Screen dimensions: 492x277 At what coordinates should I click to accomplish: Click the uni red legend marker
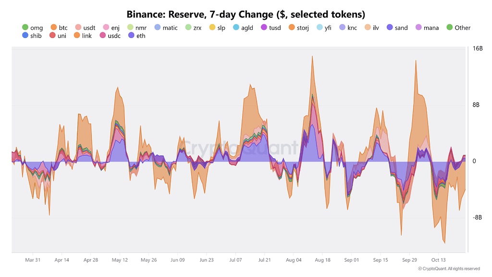(52, 36)
